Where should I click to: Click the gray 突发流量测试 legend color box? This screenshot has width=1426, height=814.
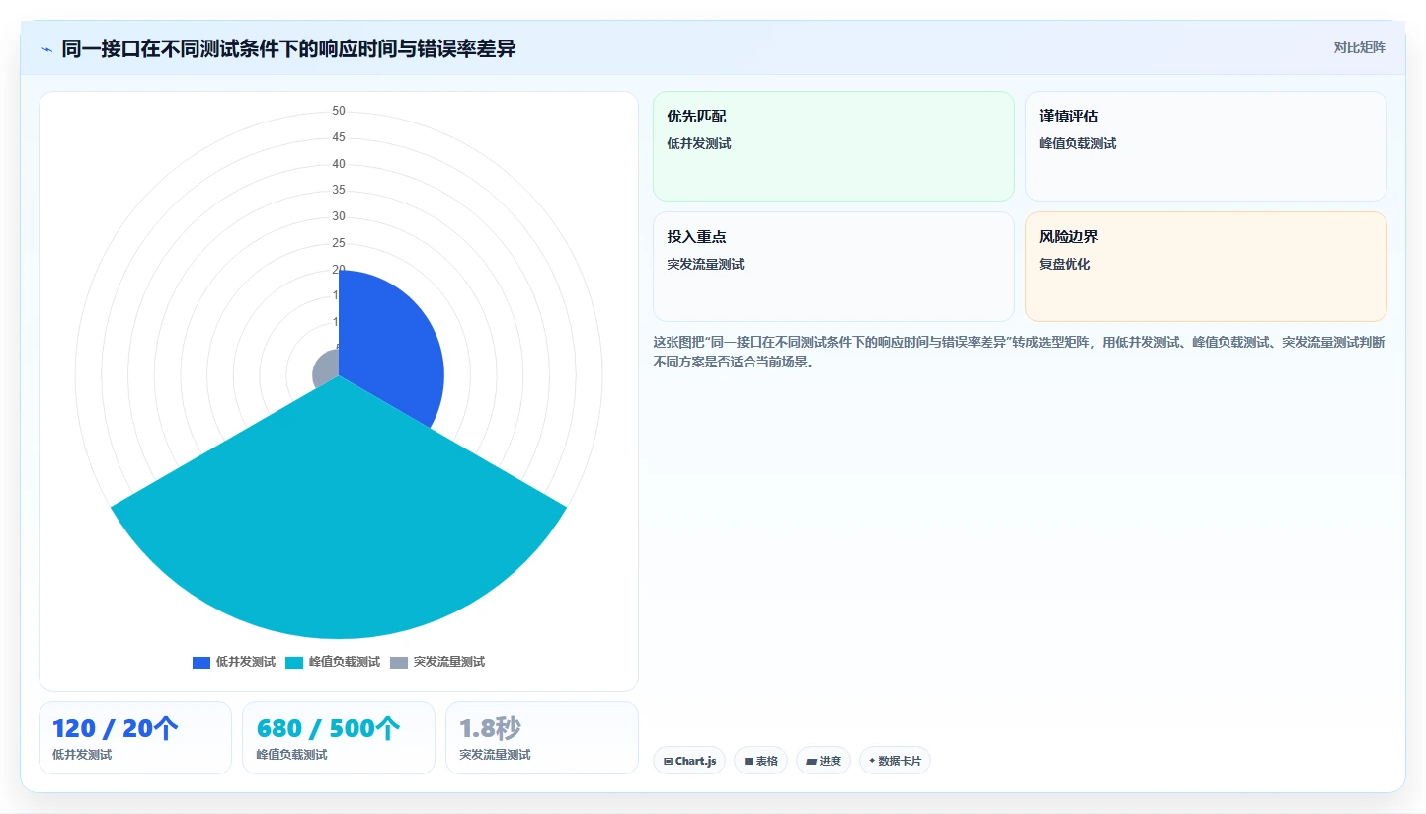pyautogui.click(x=399, y=662)
